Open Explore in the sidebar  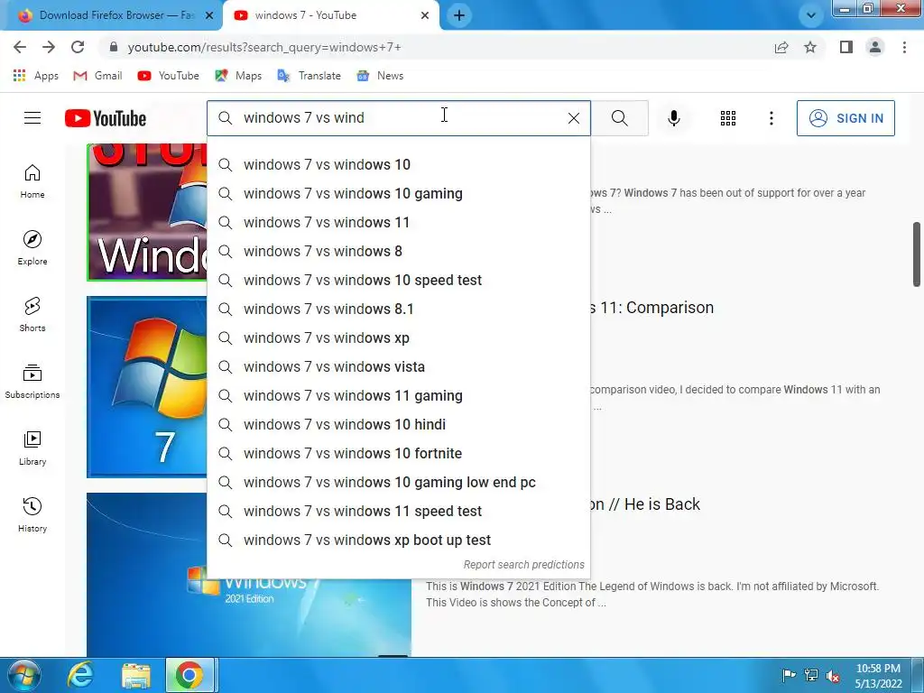click(x=32, y=247)
